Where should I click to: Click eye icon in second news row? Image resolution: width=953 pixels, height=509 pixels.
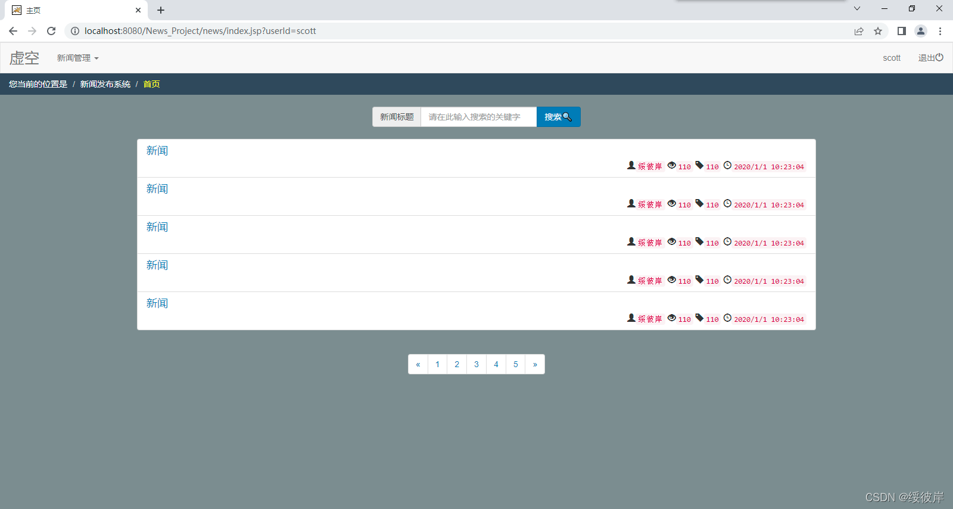pyautogui.click(x=672, y=203)
